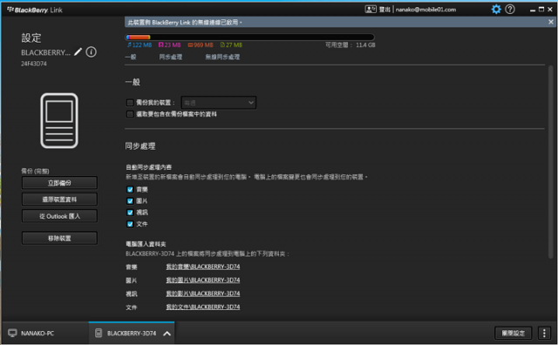Switch to the 無線同步處理 wireless sync tab
The height and width of the screenshot is (345, 558).
tap(222, 57)
